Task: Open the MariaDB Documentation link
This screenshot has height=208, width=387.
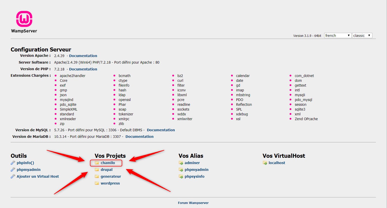Action: click(140, 137)
